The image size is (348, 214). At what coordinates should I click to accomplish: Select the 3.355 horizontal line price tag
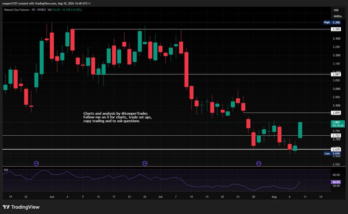coord(336,29)
